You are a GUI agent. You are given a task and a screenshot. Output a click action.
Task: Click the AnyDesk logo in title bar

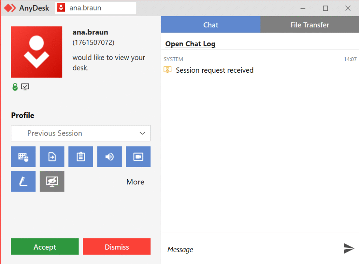10,8
